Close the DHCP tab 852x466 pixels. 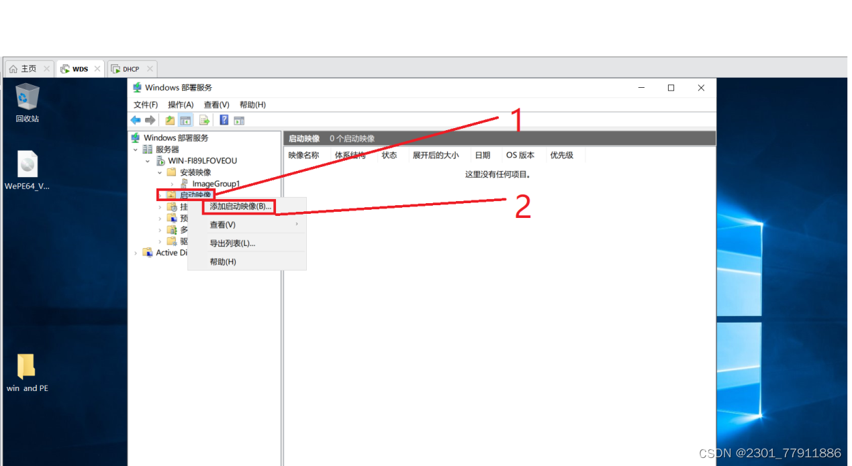coord(149,68)
